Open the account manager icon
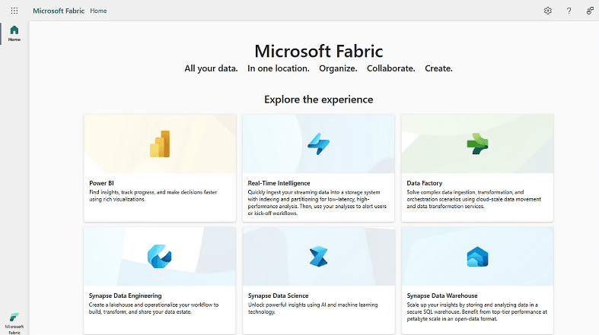This screenshot has width=599, height=335. 589,11
